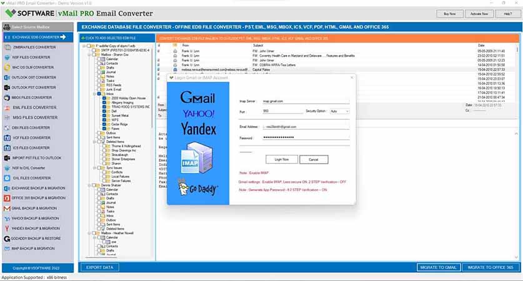Check the Mailbox - Sharon Cox checkbox

tap(94, 55)
